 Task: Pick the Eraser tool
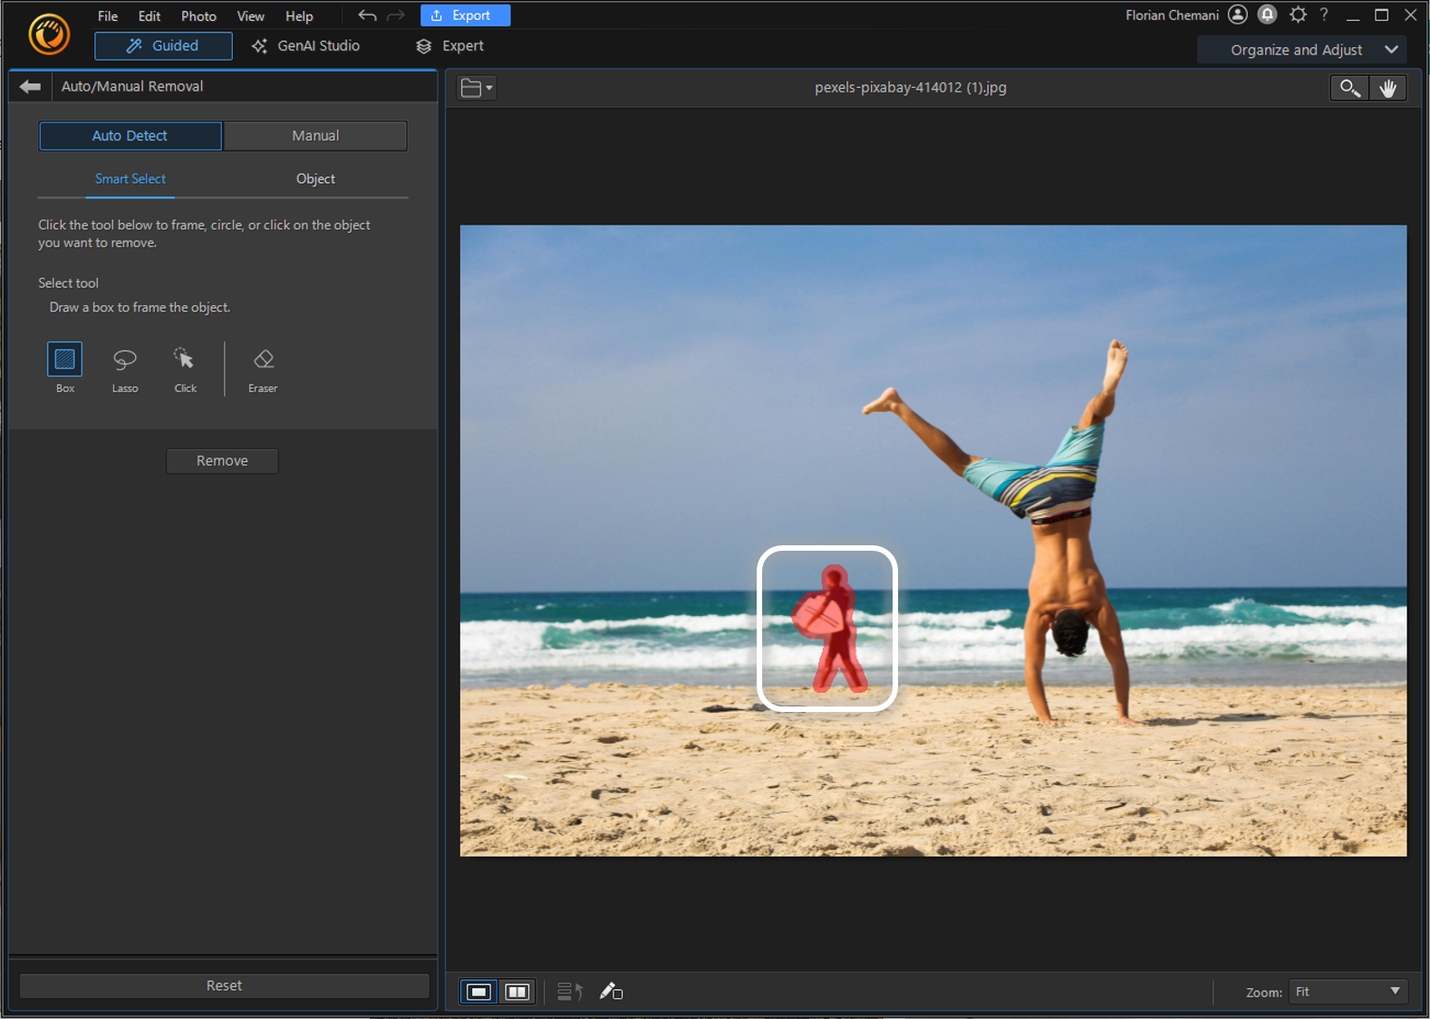[263, 360]
